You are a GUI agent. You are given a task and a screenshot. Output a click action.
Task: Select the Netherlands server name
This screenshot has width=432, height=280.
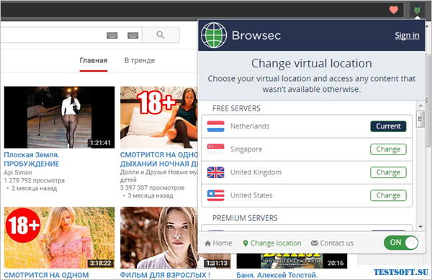250,126
